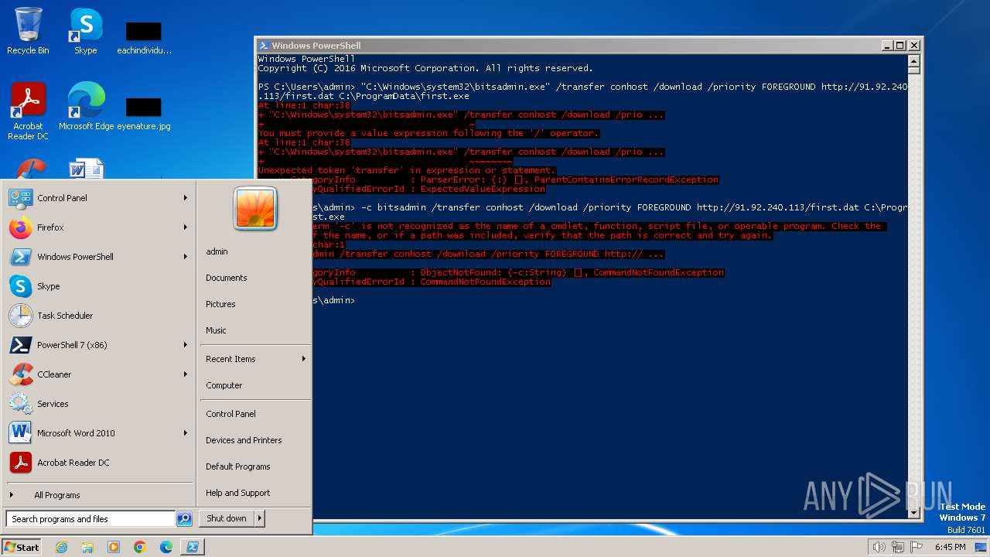Viewport: 990px width, 557px height.
Task: Close the Windows PowerShell window
Action: tap(913, 46)
